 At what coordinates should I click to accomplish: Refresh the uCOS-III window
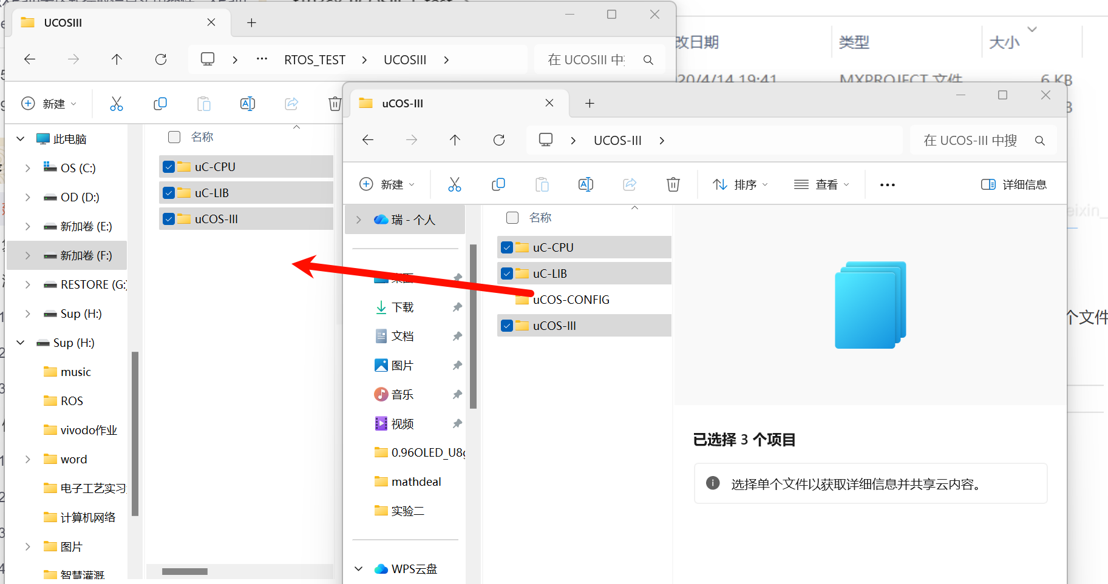click(x=499, y=140)
